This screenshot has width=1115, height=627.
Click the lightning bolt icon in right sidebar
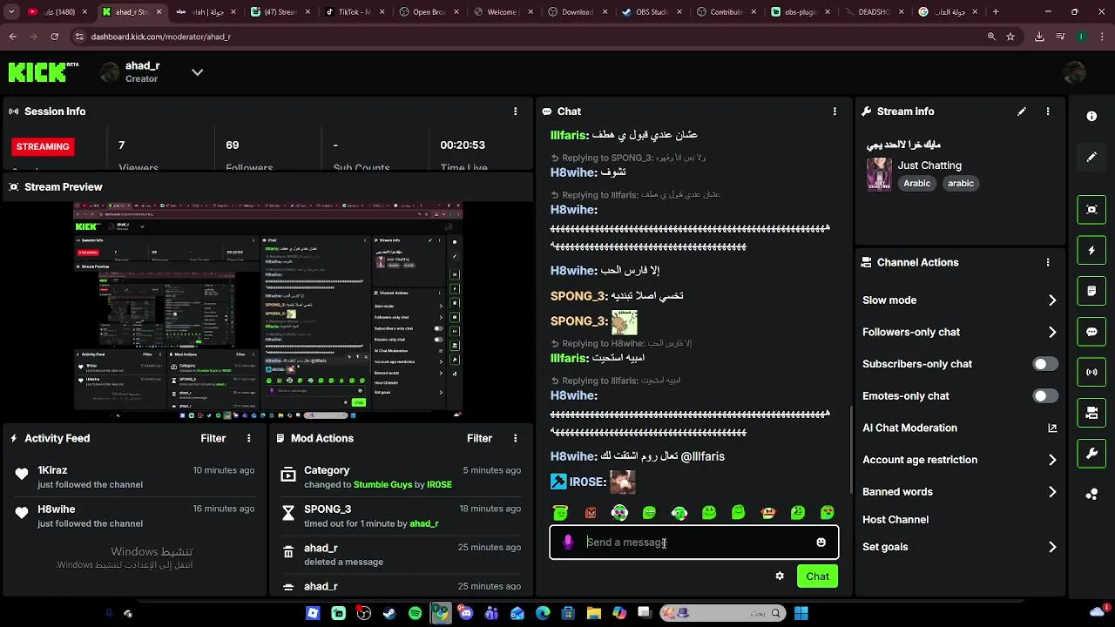(1091, 250)
